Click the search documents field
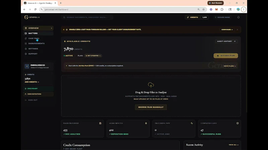The height and width of the screenshot is (150, 268). (87, 17)
